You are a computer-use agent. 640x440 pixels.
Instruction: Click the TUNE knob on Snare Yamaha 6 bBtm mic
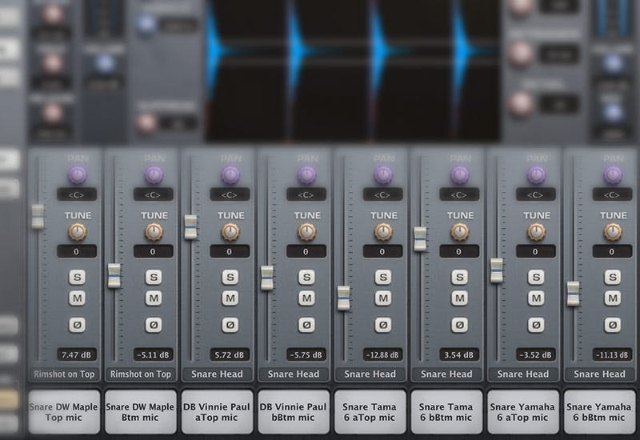click(613, 232)
